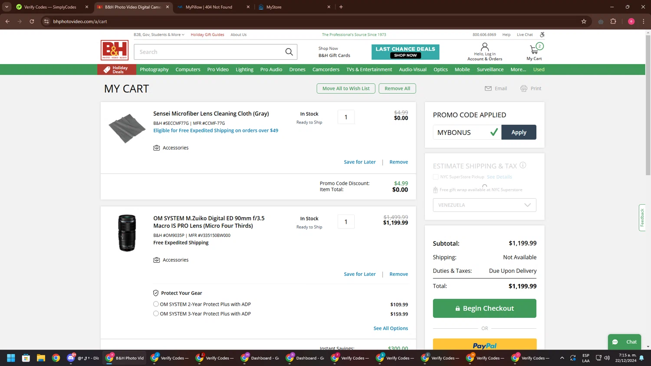The height and width of the screenshot is (366, 651).
Task: Open Discord from the taskbar
Action: pyautogui.click(x=71, y=358)
